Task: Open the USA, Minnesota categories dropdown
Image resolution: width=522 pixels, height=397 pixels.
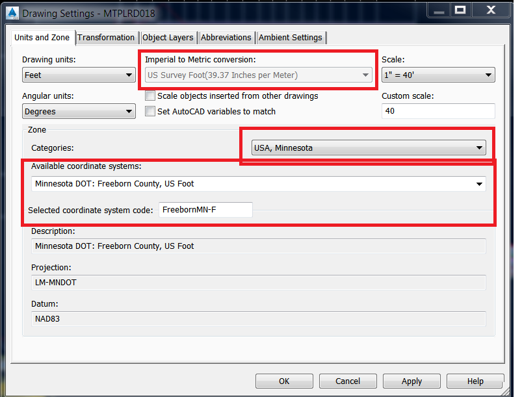Action: 369,147
